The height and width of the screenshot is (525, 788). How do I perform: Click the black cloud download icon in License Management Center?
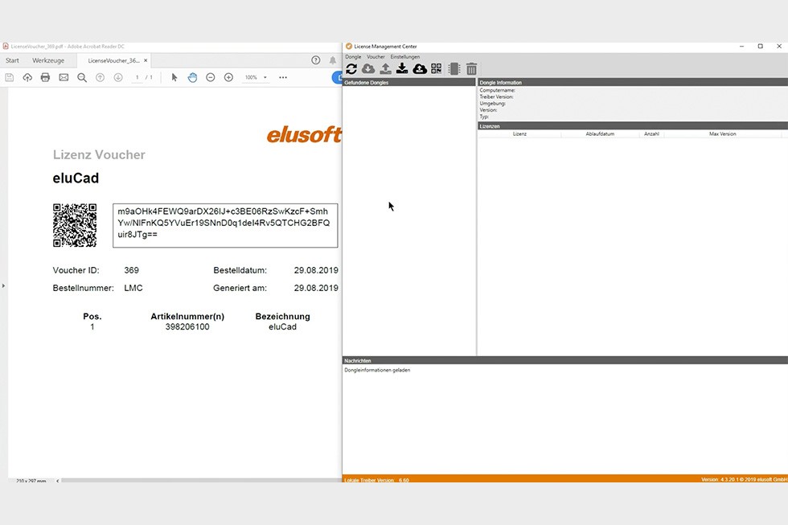[420, 69]
